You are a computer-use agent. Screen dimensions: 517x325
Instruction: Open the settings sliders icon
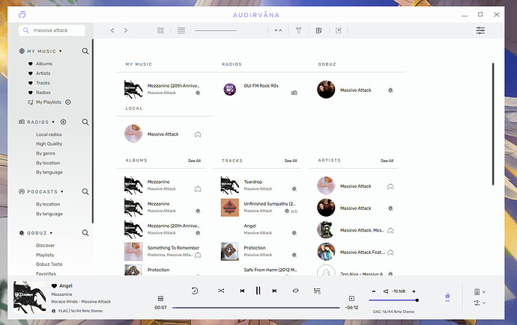pyautogui.click(x=480, y=31)
